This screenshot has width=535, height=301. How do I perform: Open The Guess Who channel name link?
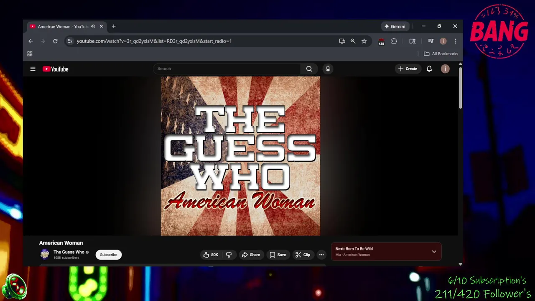click(69, 252)
